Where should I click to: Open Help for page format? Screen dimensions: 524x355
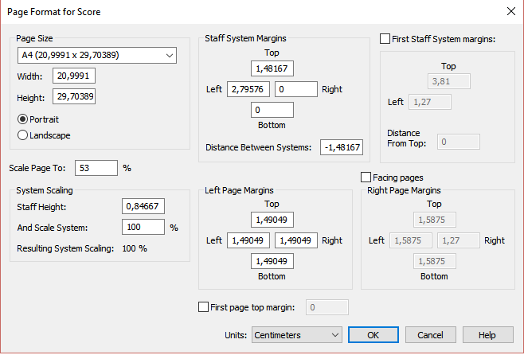pos(487,335)
